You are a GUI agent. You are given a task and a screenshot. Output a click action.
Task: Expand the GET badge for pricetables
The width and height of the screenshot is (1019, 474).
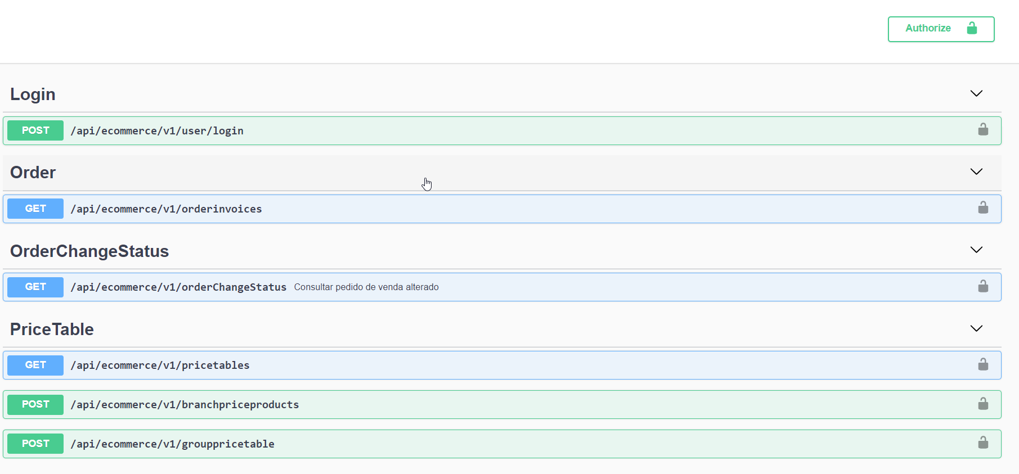[35, 365]
